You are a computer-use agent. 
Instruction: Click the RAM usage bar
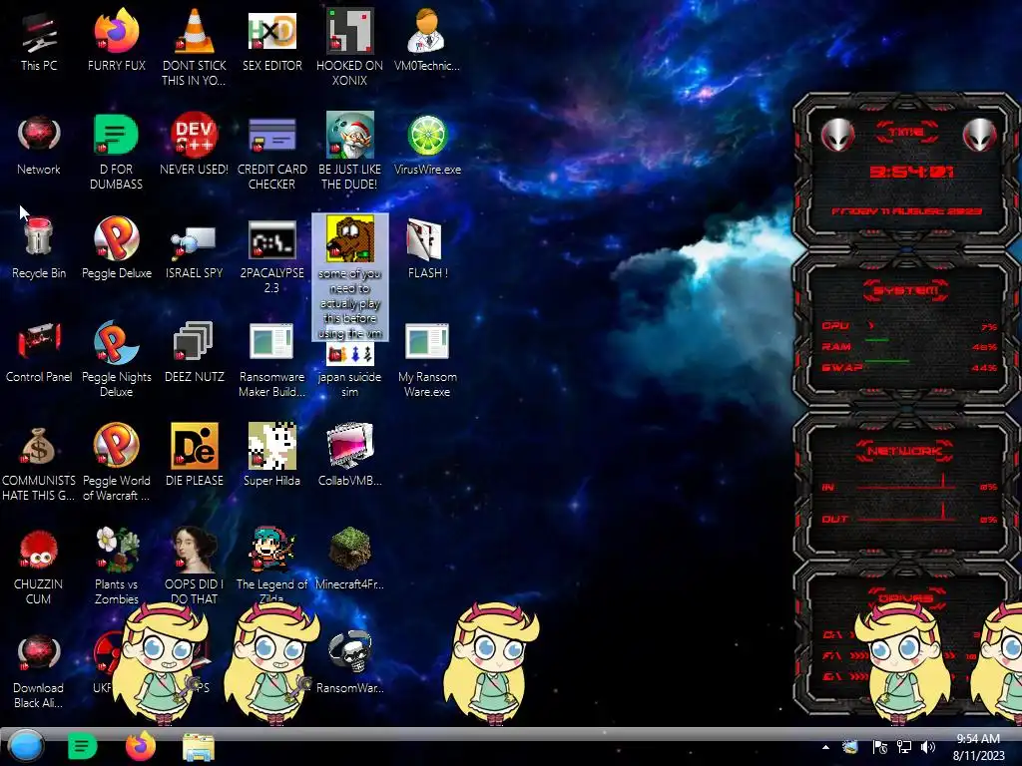877,340
